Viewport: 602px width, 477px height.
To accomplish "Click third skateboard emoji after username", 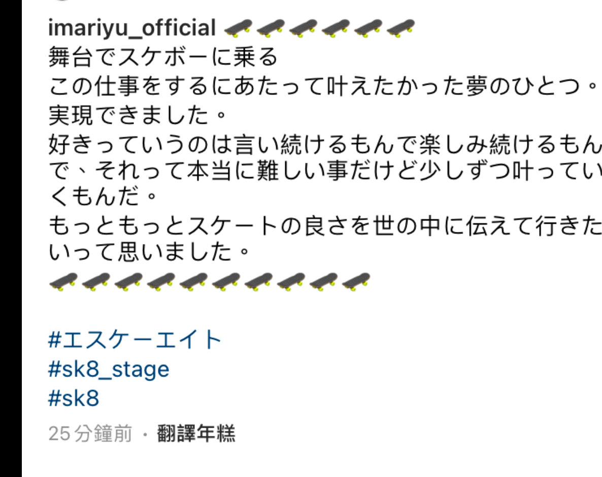I will 303,28.
